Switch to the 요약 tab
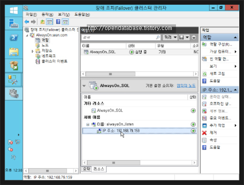This screenshot has height=185, width=244. tap(86, 169)
